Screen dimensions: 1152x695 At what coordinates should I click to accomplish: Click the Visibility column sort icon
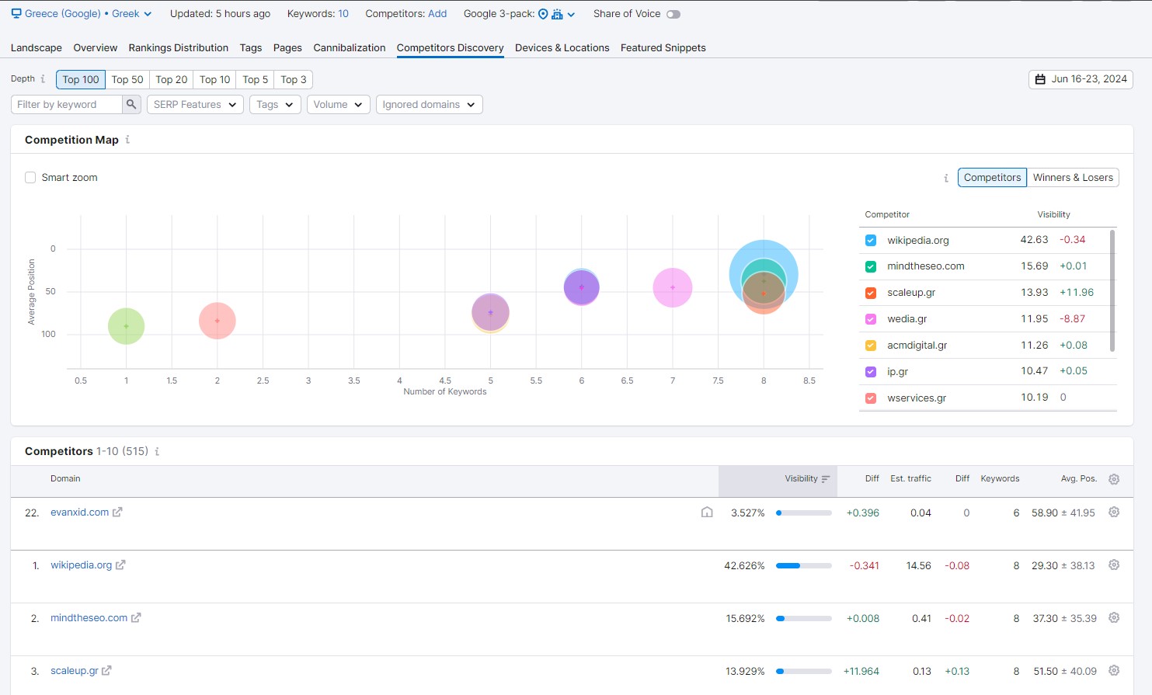(826, 479)
